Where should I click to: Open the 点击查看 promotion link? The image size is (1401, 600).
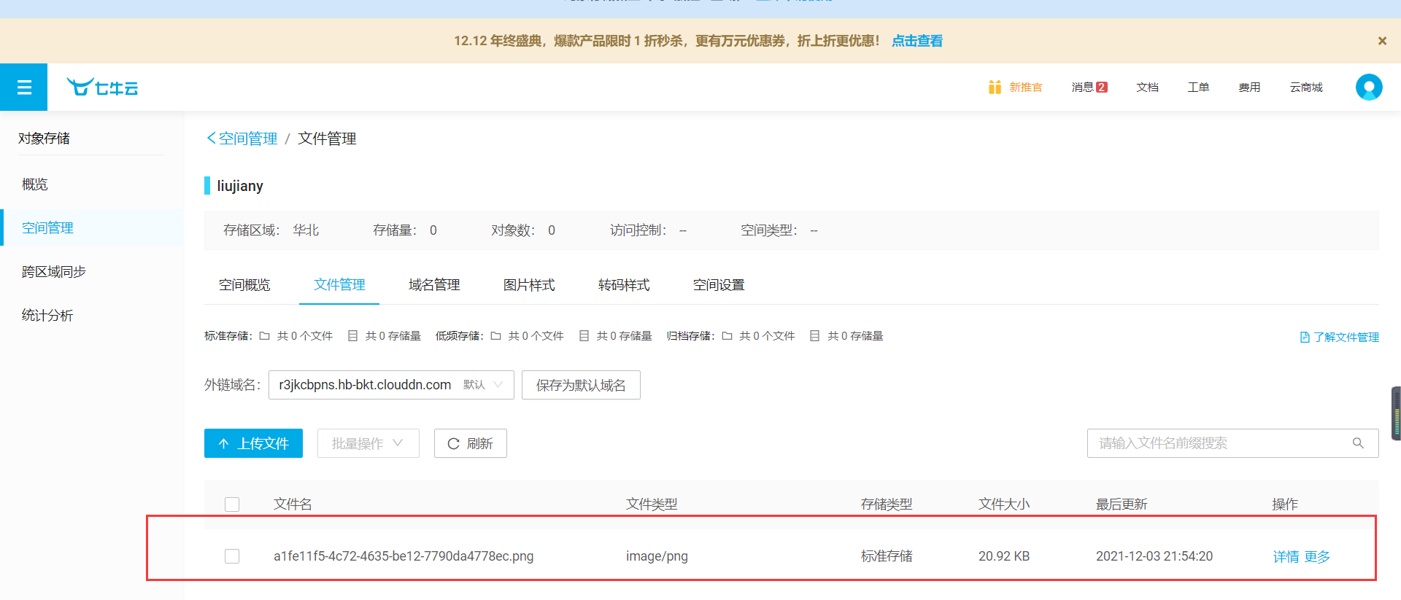click(x=917, y=41)
